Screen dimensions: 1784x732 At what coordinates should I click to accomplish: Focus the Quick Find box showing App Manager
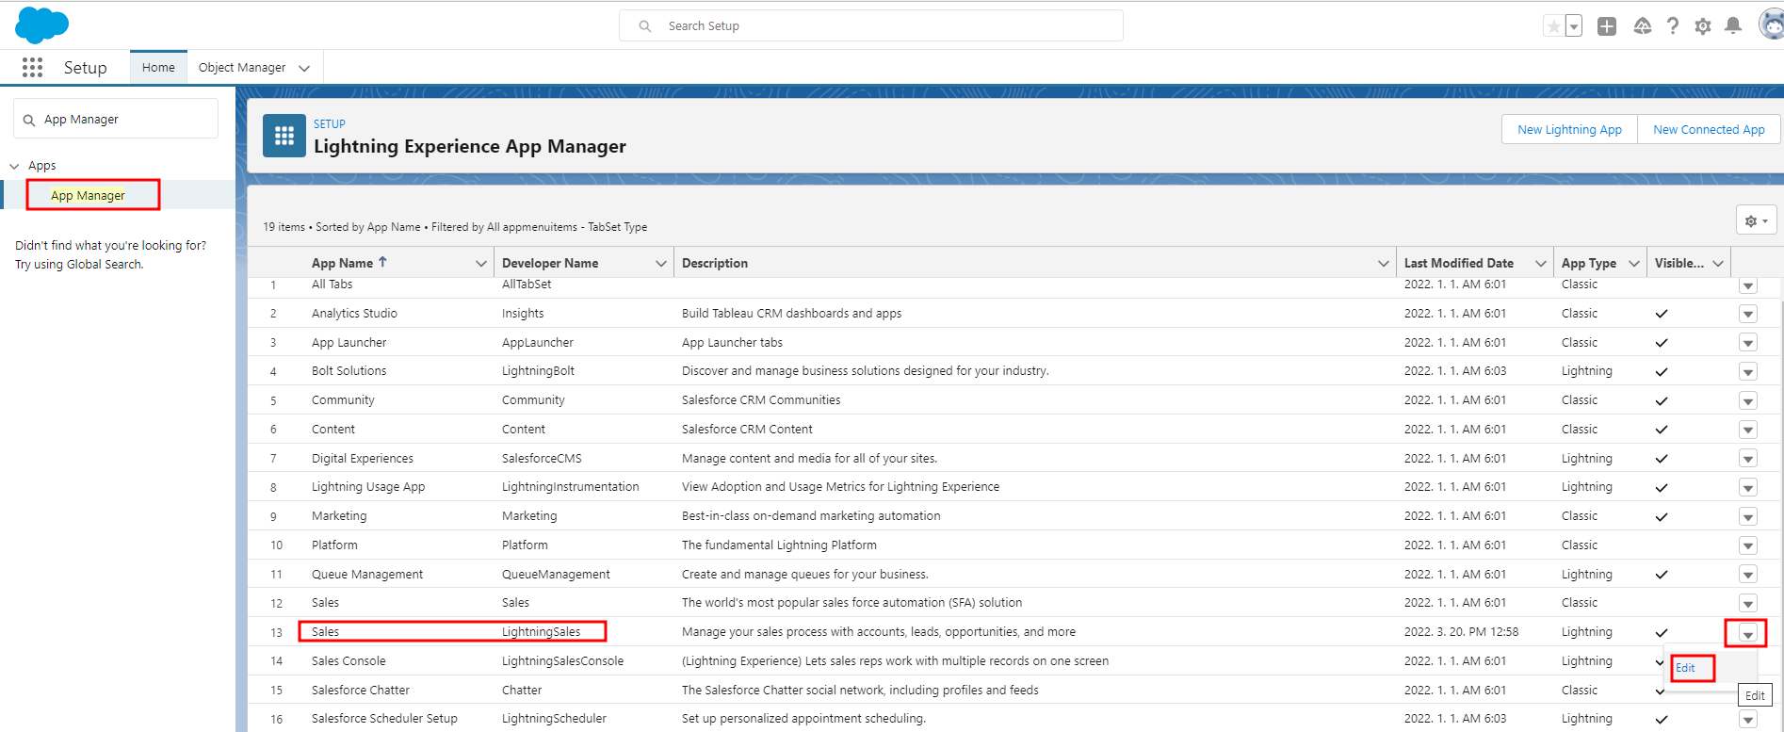(116, 120)
